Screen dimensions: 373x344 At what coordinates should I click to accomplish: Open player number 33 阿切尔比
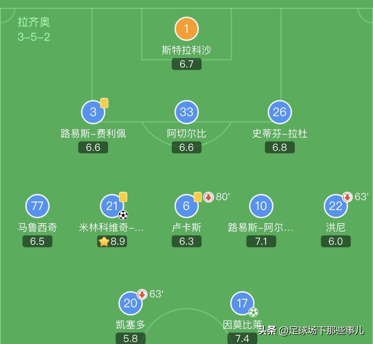click(186, 112)
